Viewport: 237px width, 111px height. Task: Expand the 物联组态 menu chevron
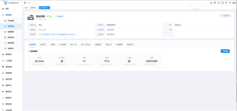[x=19, y=104]
